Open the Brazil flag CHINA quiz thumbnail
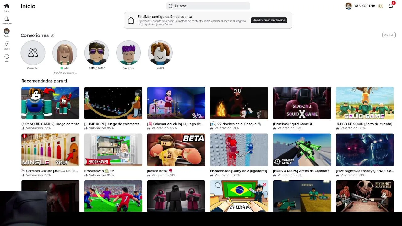 click(x=239, y=196)
